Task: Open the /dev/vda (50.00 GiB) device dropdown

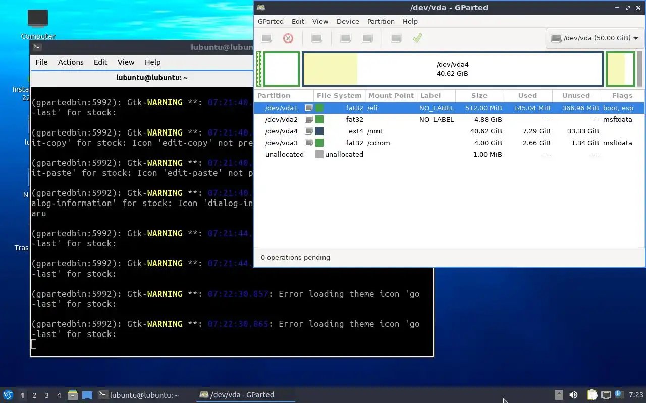Action: (x=595, y=38)
